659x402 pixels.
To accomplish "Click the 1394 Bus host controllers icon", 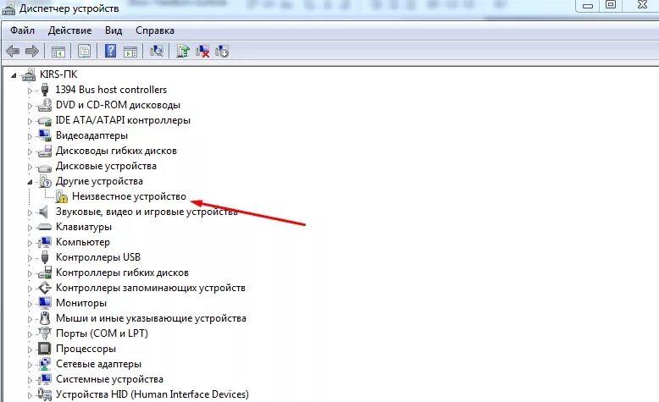I will click(45, 90).
